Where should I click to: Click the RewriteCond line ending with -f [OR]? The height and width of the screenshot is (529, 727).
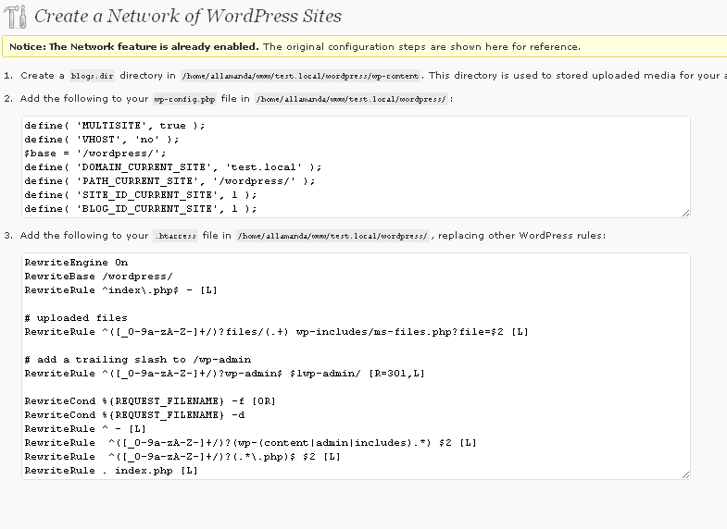click(150, 401)
